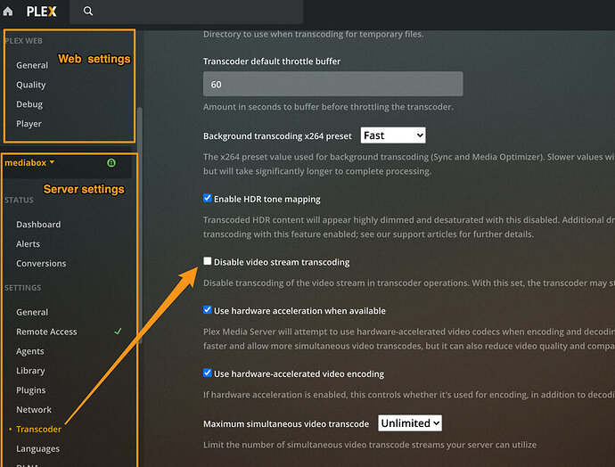Open Agents settings
The image size is (615, 467).
tap(29, 351)
